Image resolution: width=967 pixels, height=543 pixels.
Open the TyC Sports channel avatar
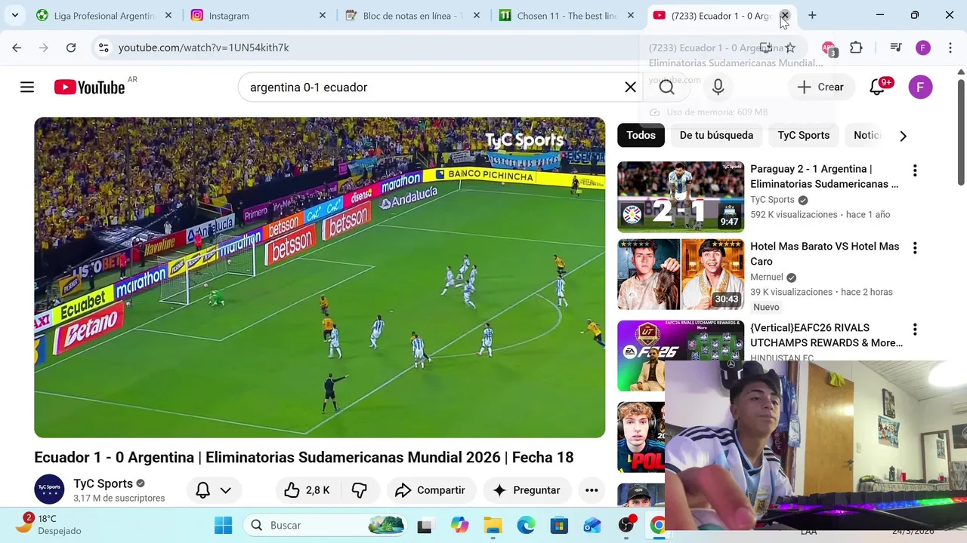tap(49, 489)
